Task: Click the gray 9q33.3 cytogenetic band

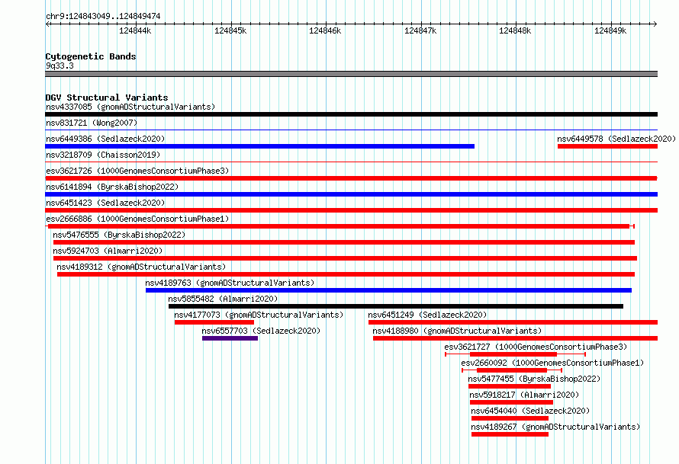Action: coord(351,74)
